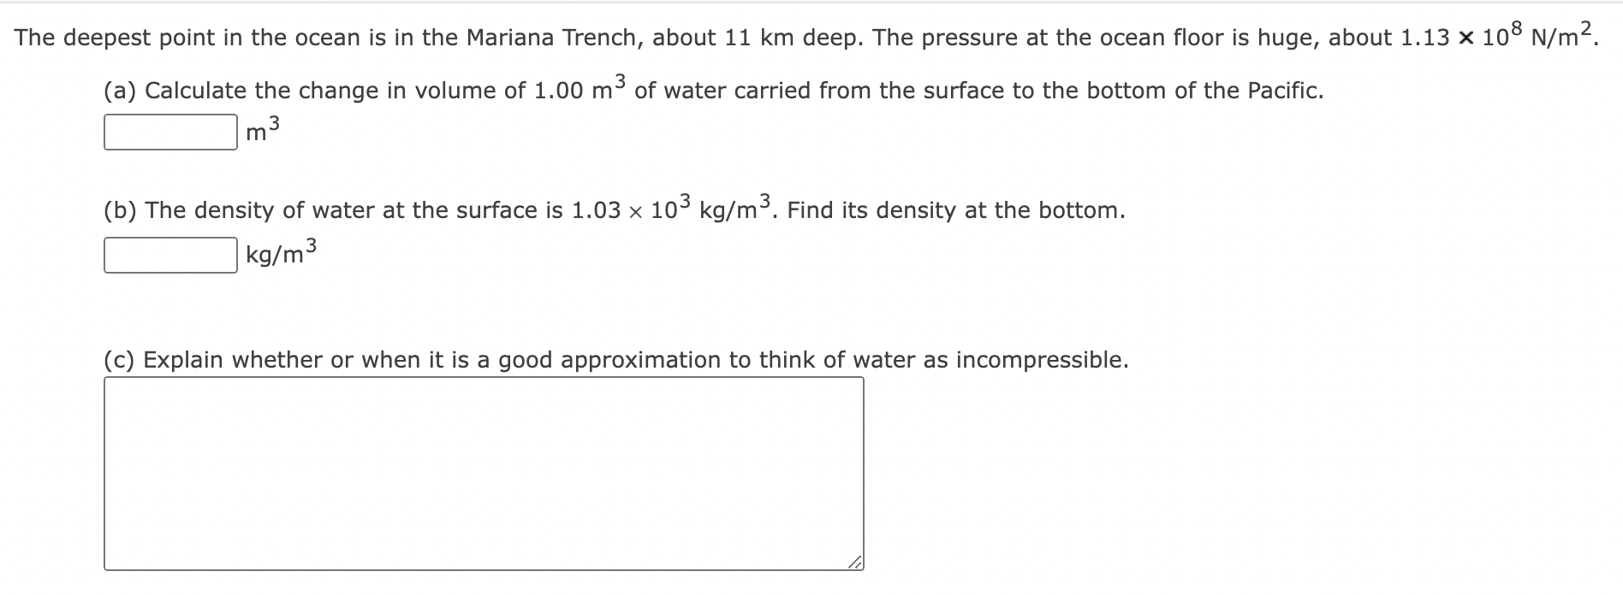The width and height of the screenshot is (1623, 595).
Task: Click the word incompressible in part (c)
Action: click(1043, 359)
